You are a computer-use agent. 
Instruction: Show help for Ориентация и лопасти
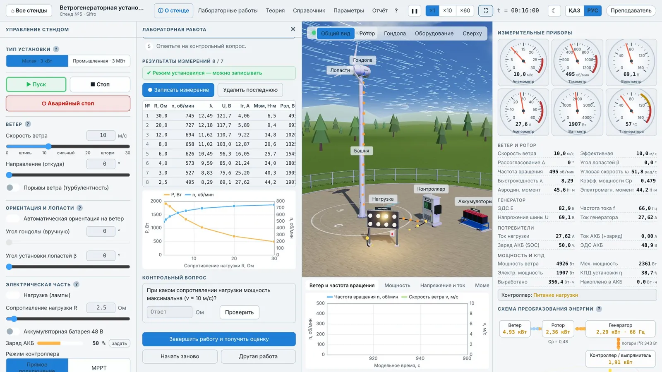coord(79,208)
